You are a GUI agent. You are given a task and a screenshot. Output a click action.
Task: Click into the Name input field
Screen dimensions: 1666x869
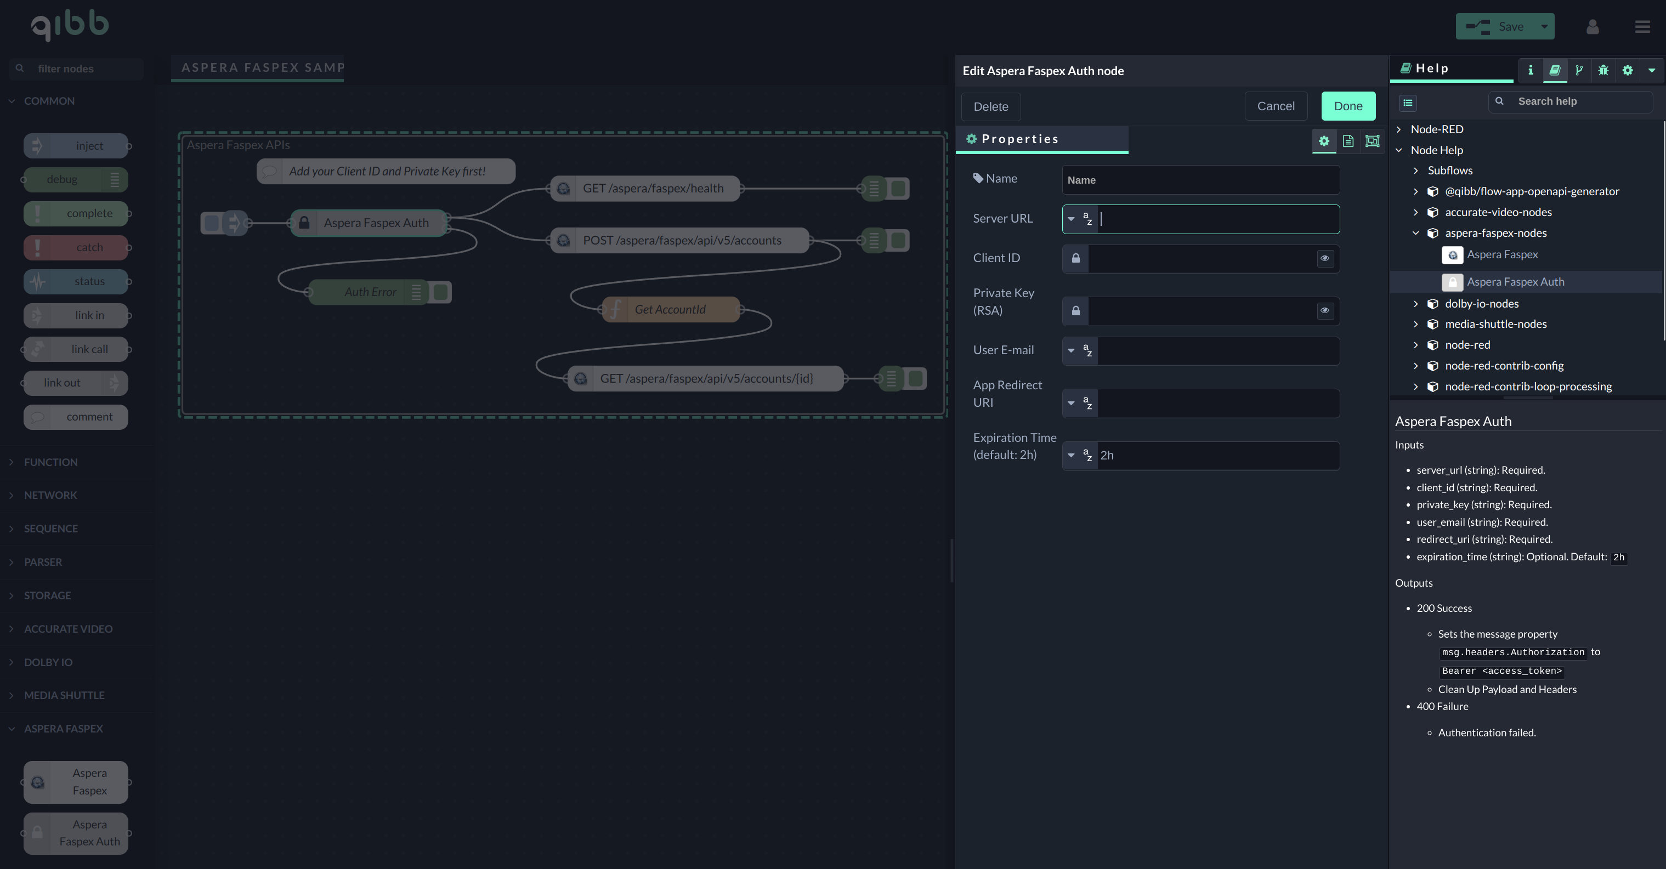click(1200, 180)
